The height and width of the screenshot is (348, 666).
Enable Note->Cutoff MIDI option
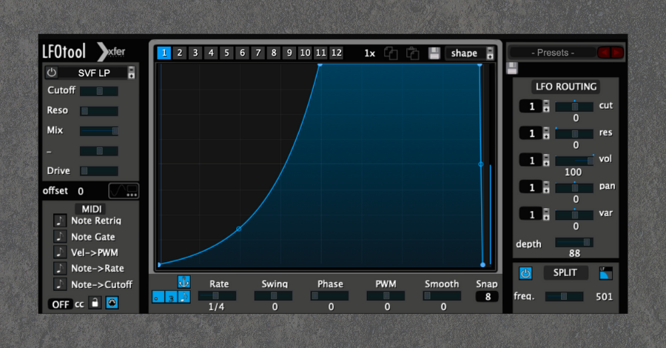point(59,284)
